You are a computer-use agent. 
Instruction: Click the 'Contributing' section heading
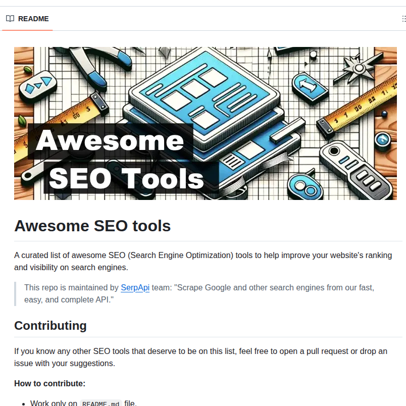coord(50,325)
